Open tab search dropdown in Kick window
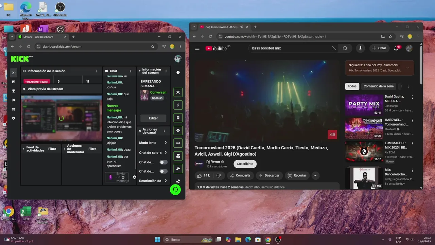Viewport: 435px width, 245px height. coord(12,37)
